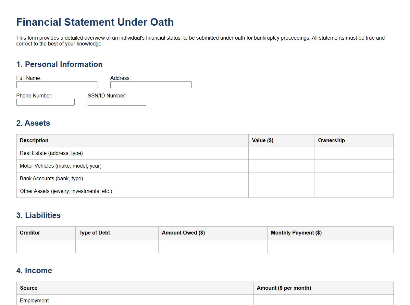Click the 1. Personal Information heading
Screen dimensions: 410x305
pos(59,64)
